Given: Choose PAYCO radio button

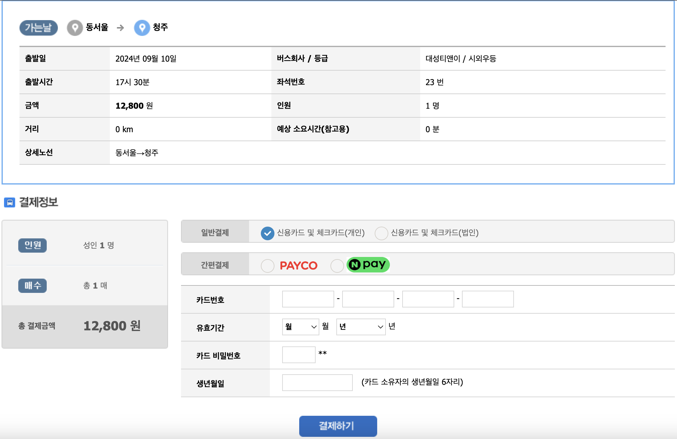Looking at the screenshot, I should [267, 266].
